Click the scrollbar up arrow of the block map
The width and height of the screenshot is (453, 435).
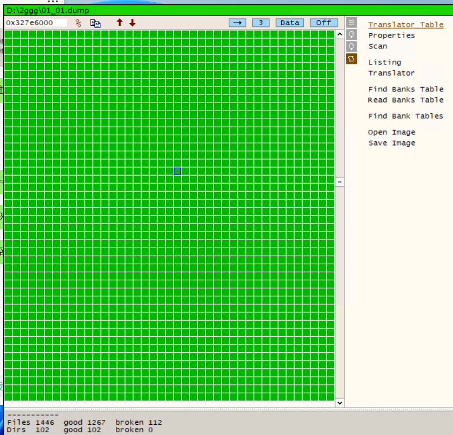click(340, 34)
